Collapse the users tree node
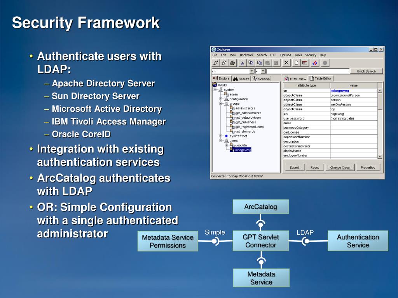The height and width of the screenshot is (298, 398). tap(221, 140)
